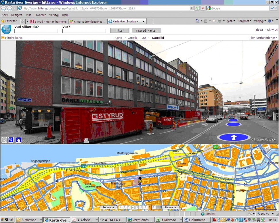Viewport: 279px width, 223px height.
Task: Switch to the Styrud browser tab
Action: [x=49, y=21]
